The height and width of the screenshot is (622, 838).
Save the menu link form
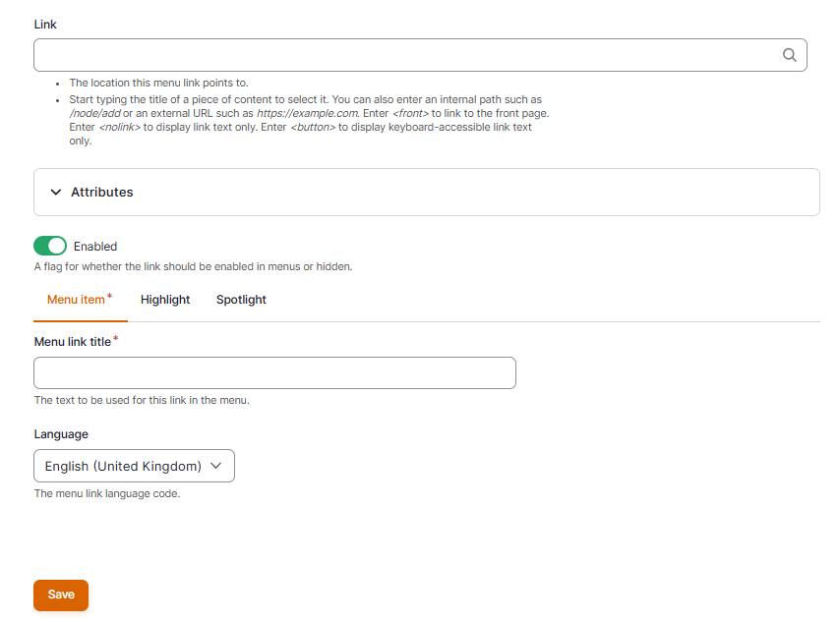[x=61, y=594]
